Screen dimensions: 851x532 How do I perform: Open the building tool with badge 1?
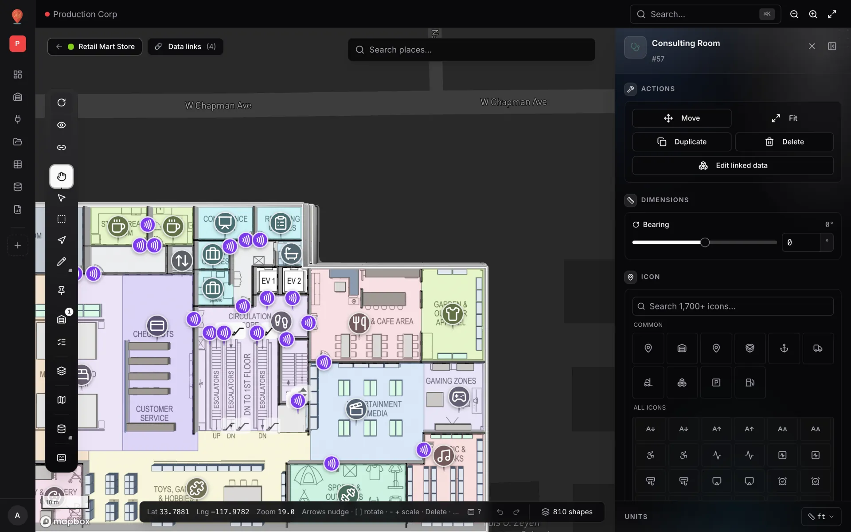61,319
